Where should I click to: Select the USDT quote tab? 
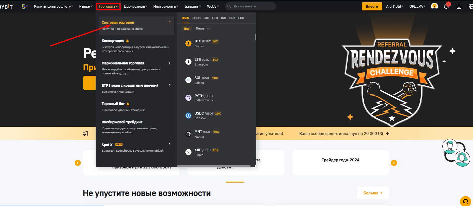click(186, 18)
